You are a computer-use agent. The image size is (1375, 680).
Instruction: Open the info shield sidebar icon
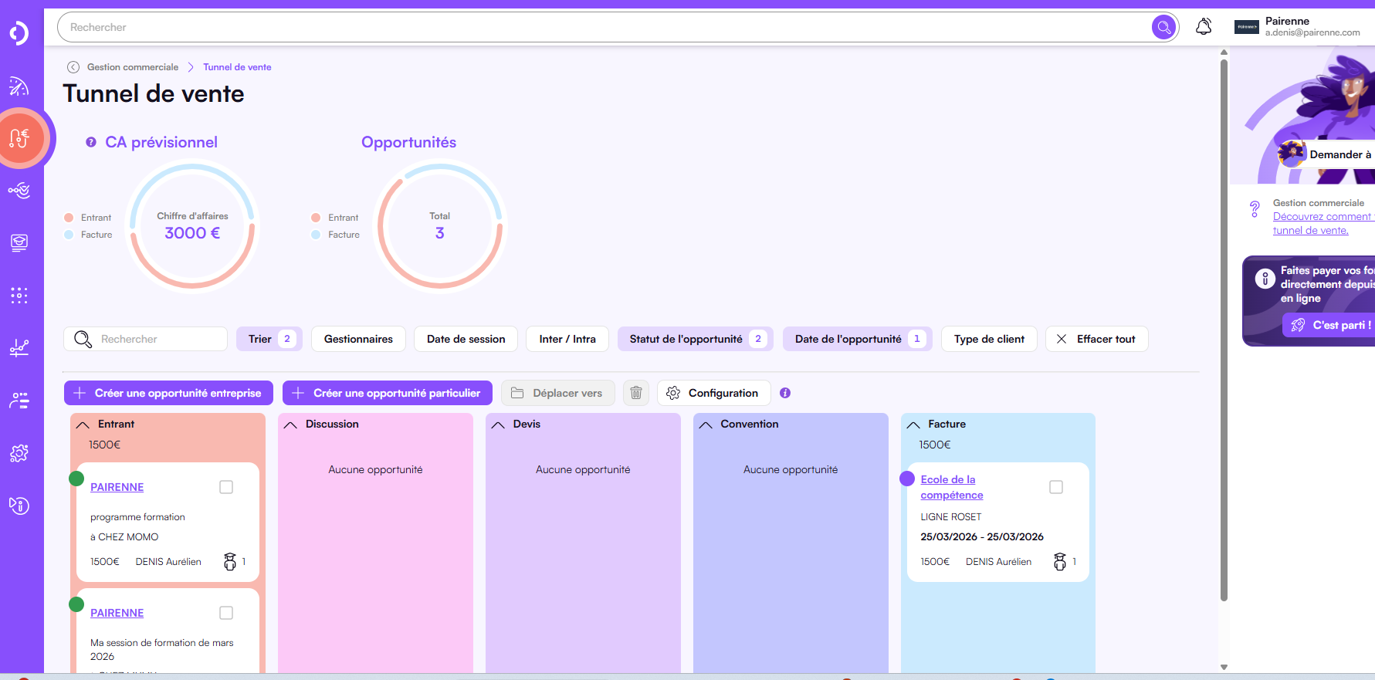tap(19, 506)
